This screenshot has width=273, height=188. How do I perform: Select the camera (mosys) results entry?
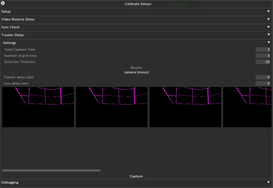pos(136,72)
